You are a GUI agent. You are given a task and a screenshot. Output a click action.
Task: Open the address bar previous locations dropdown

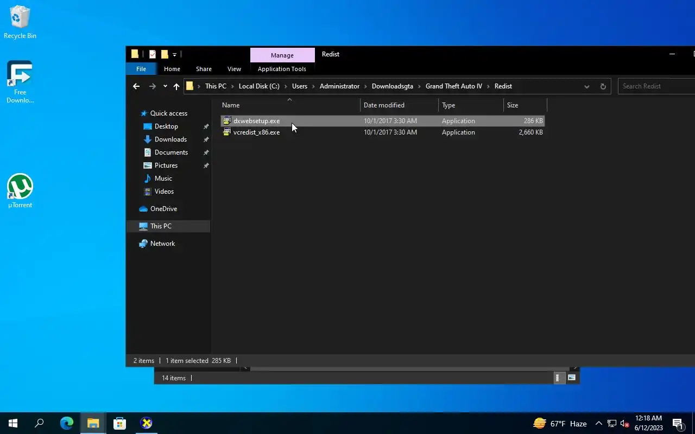[x=586, y=86]
